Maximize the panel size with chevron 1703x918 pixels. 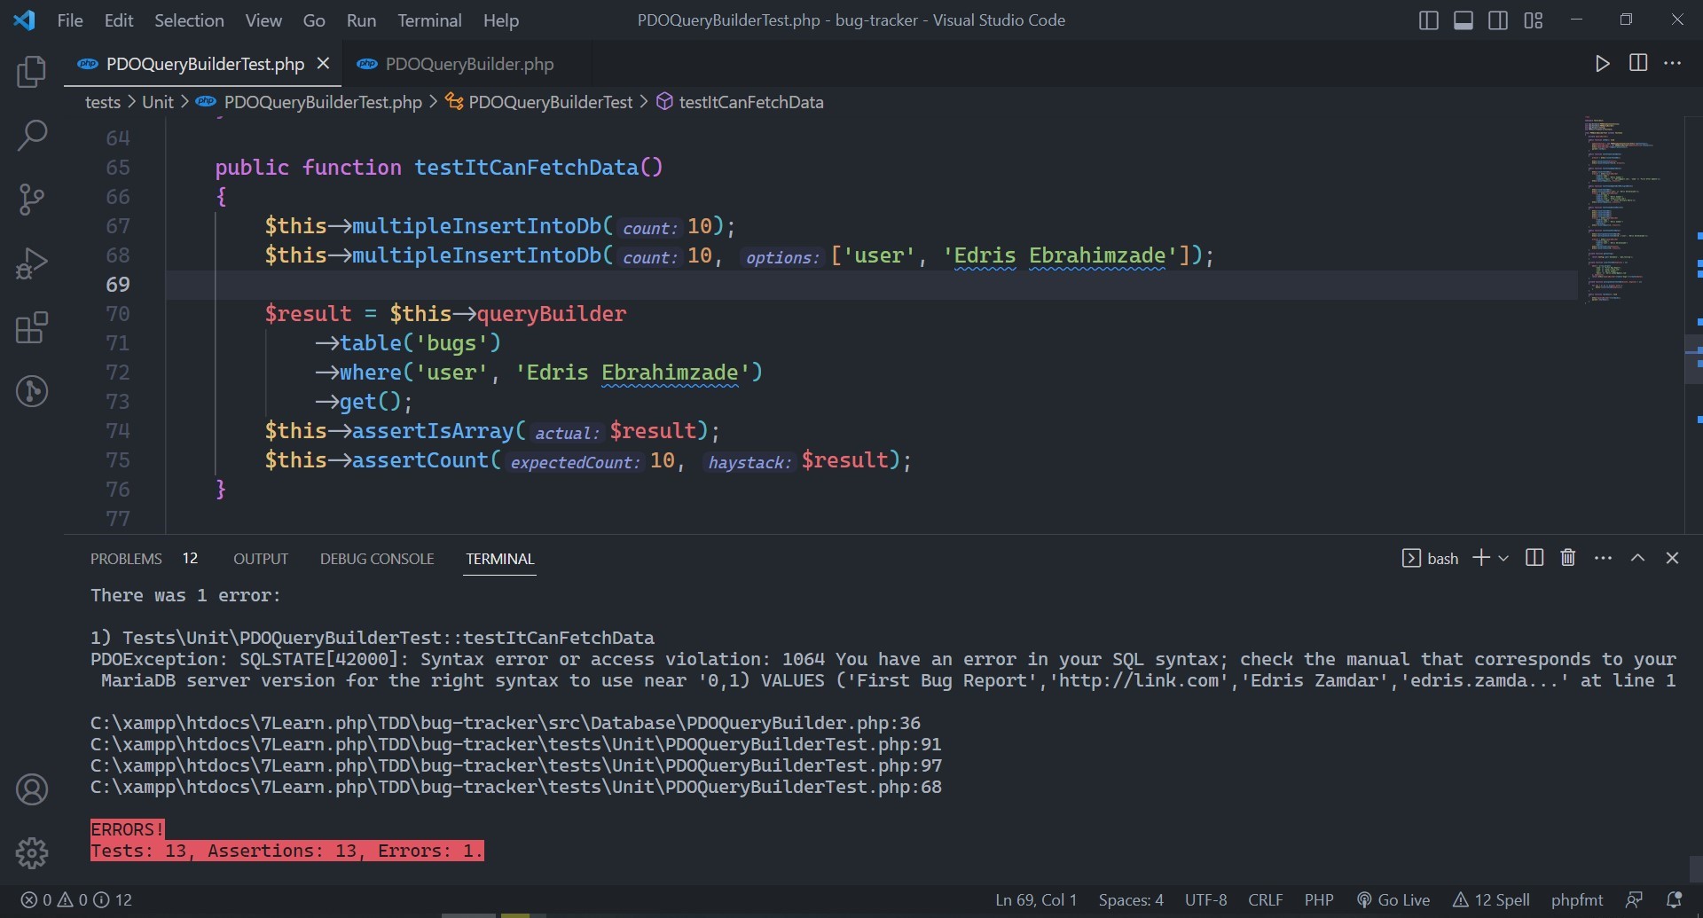click(1638, 558)
